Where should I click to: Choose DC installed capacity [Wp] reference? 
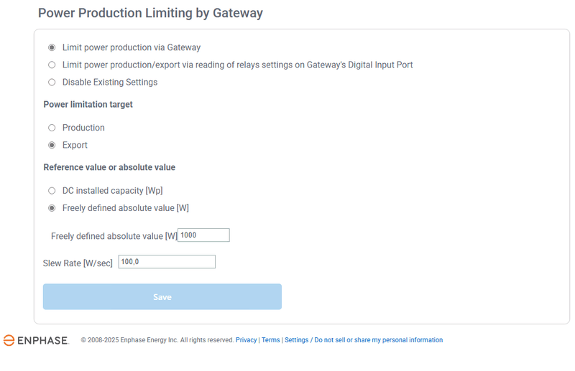coord(52,191)
